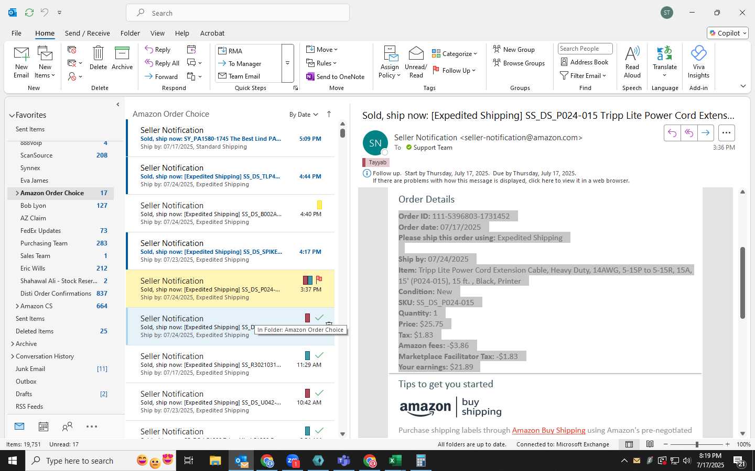Open the Address Book

point(584,62)
